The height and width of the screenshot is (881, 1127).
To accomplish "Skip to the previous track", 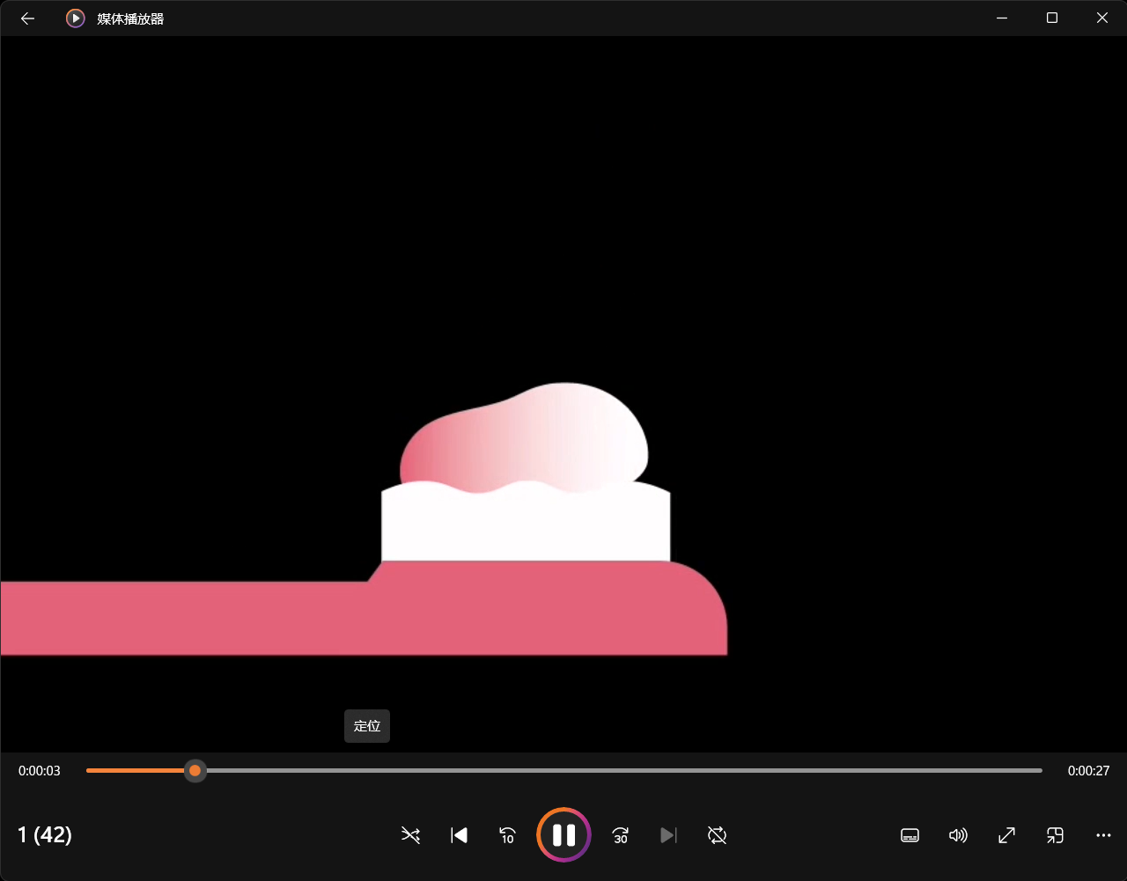I will pos(459,835).
